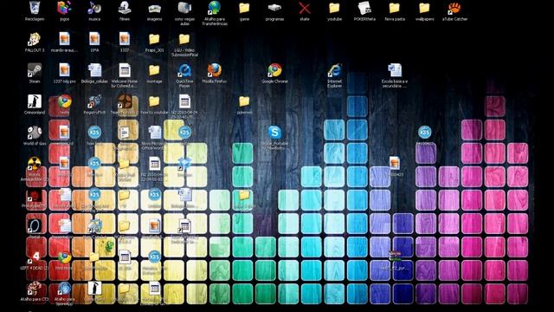Launch the LEFT 4 DEAD shortcut
The width and height of the screenshot is (554, 312).
point(35,257)
